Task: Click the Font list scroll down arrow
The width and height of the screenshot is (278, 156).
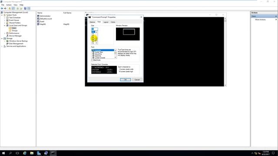Action: [115, 58]
